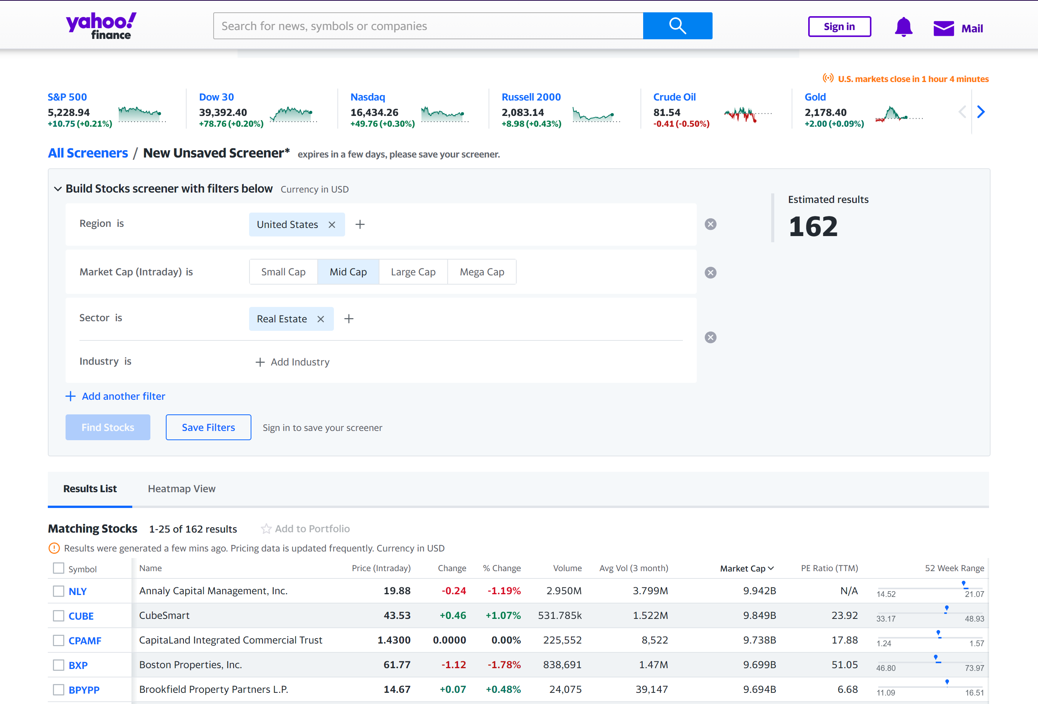The height and width of the screenshot is (704, 1038).
Task: Remove the United States region chip
Action: pyautogui.click(x=332, y=225)
